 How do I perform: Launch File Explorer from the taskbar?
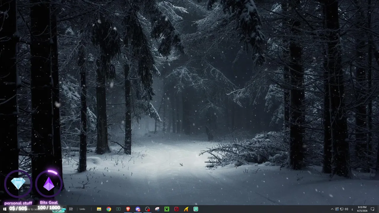tap(99, 209)
